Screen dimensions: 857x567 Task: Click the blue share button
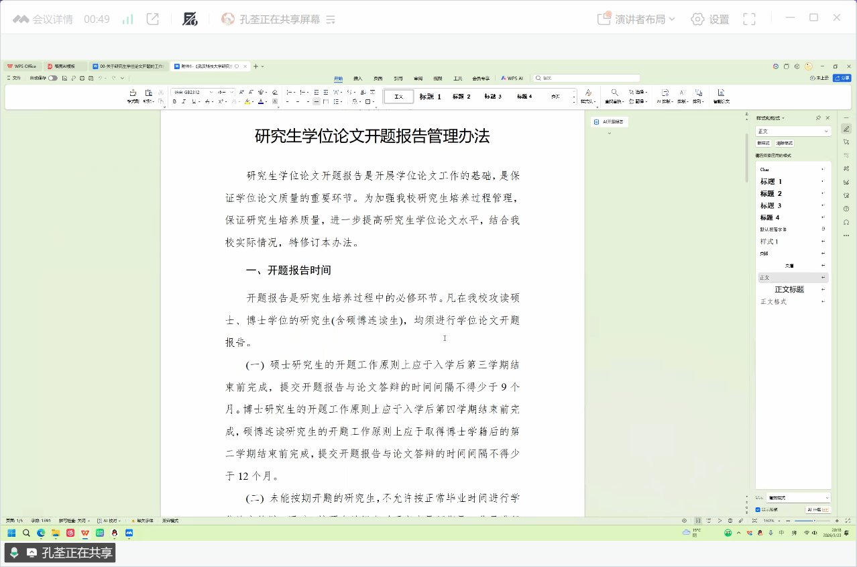click(842, 79)
